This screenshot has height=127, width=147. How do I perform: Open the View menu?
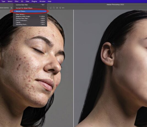(27, 1)
